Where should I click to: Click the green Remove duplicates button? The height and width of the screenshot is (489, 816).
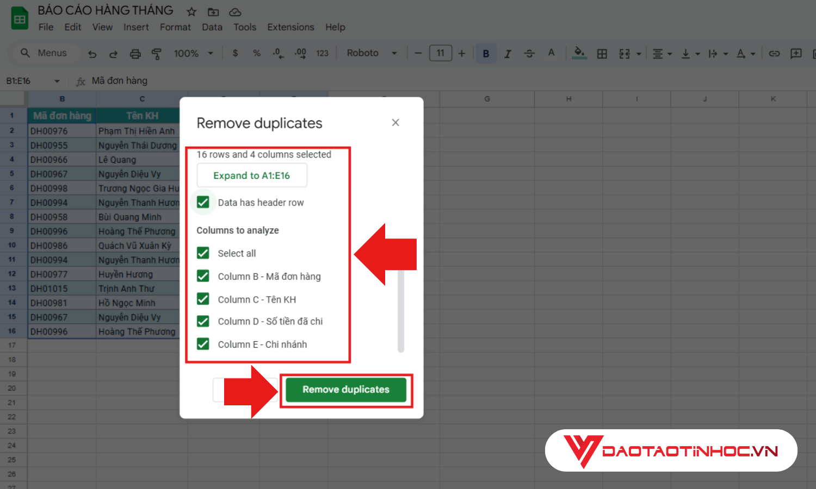tap(346, 390)
